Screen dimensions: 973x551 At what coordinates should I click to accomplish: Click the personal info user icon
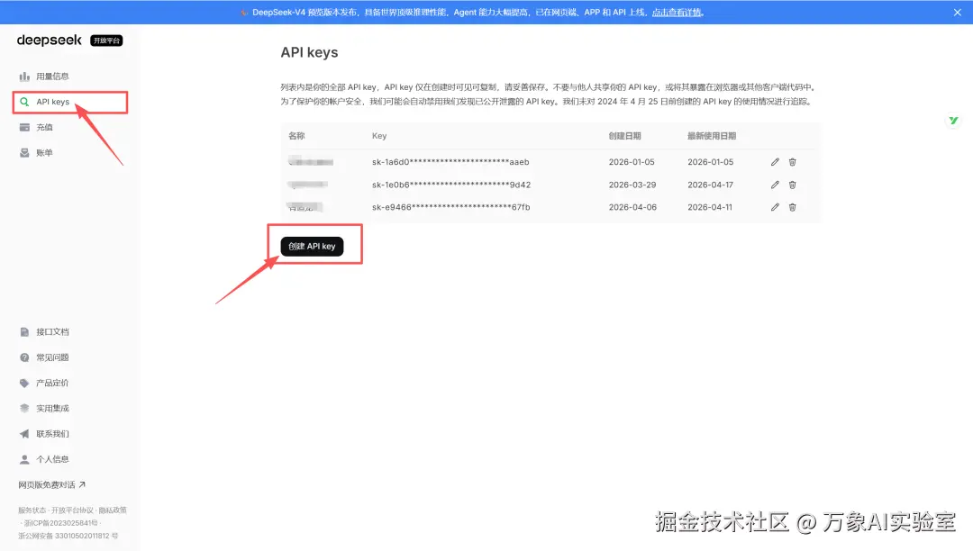click(24, 458)
